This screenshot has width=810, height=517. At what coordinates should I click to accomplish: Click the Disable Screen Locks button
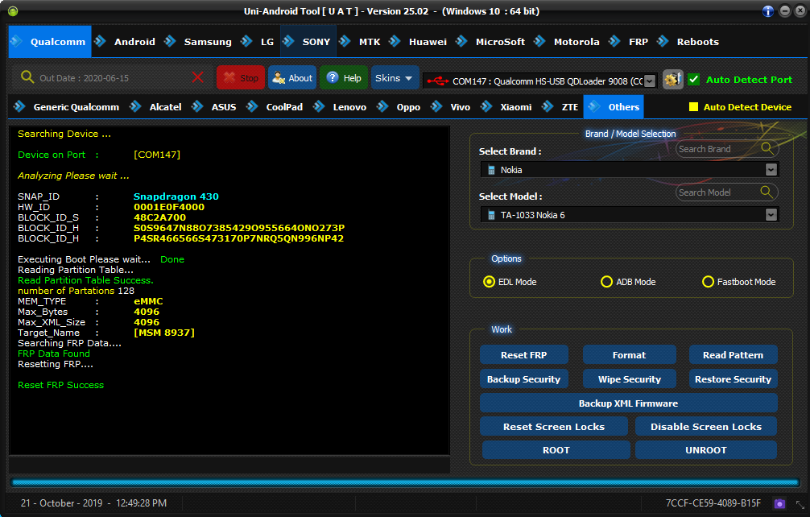[706, 427]
